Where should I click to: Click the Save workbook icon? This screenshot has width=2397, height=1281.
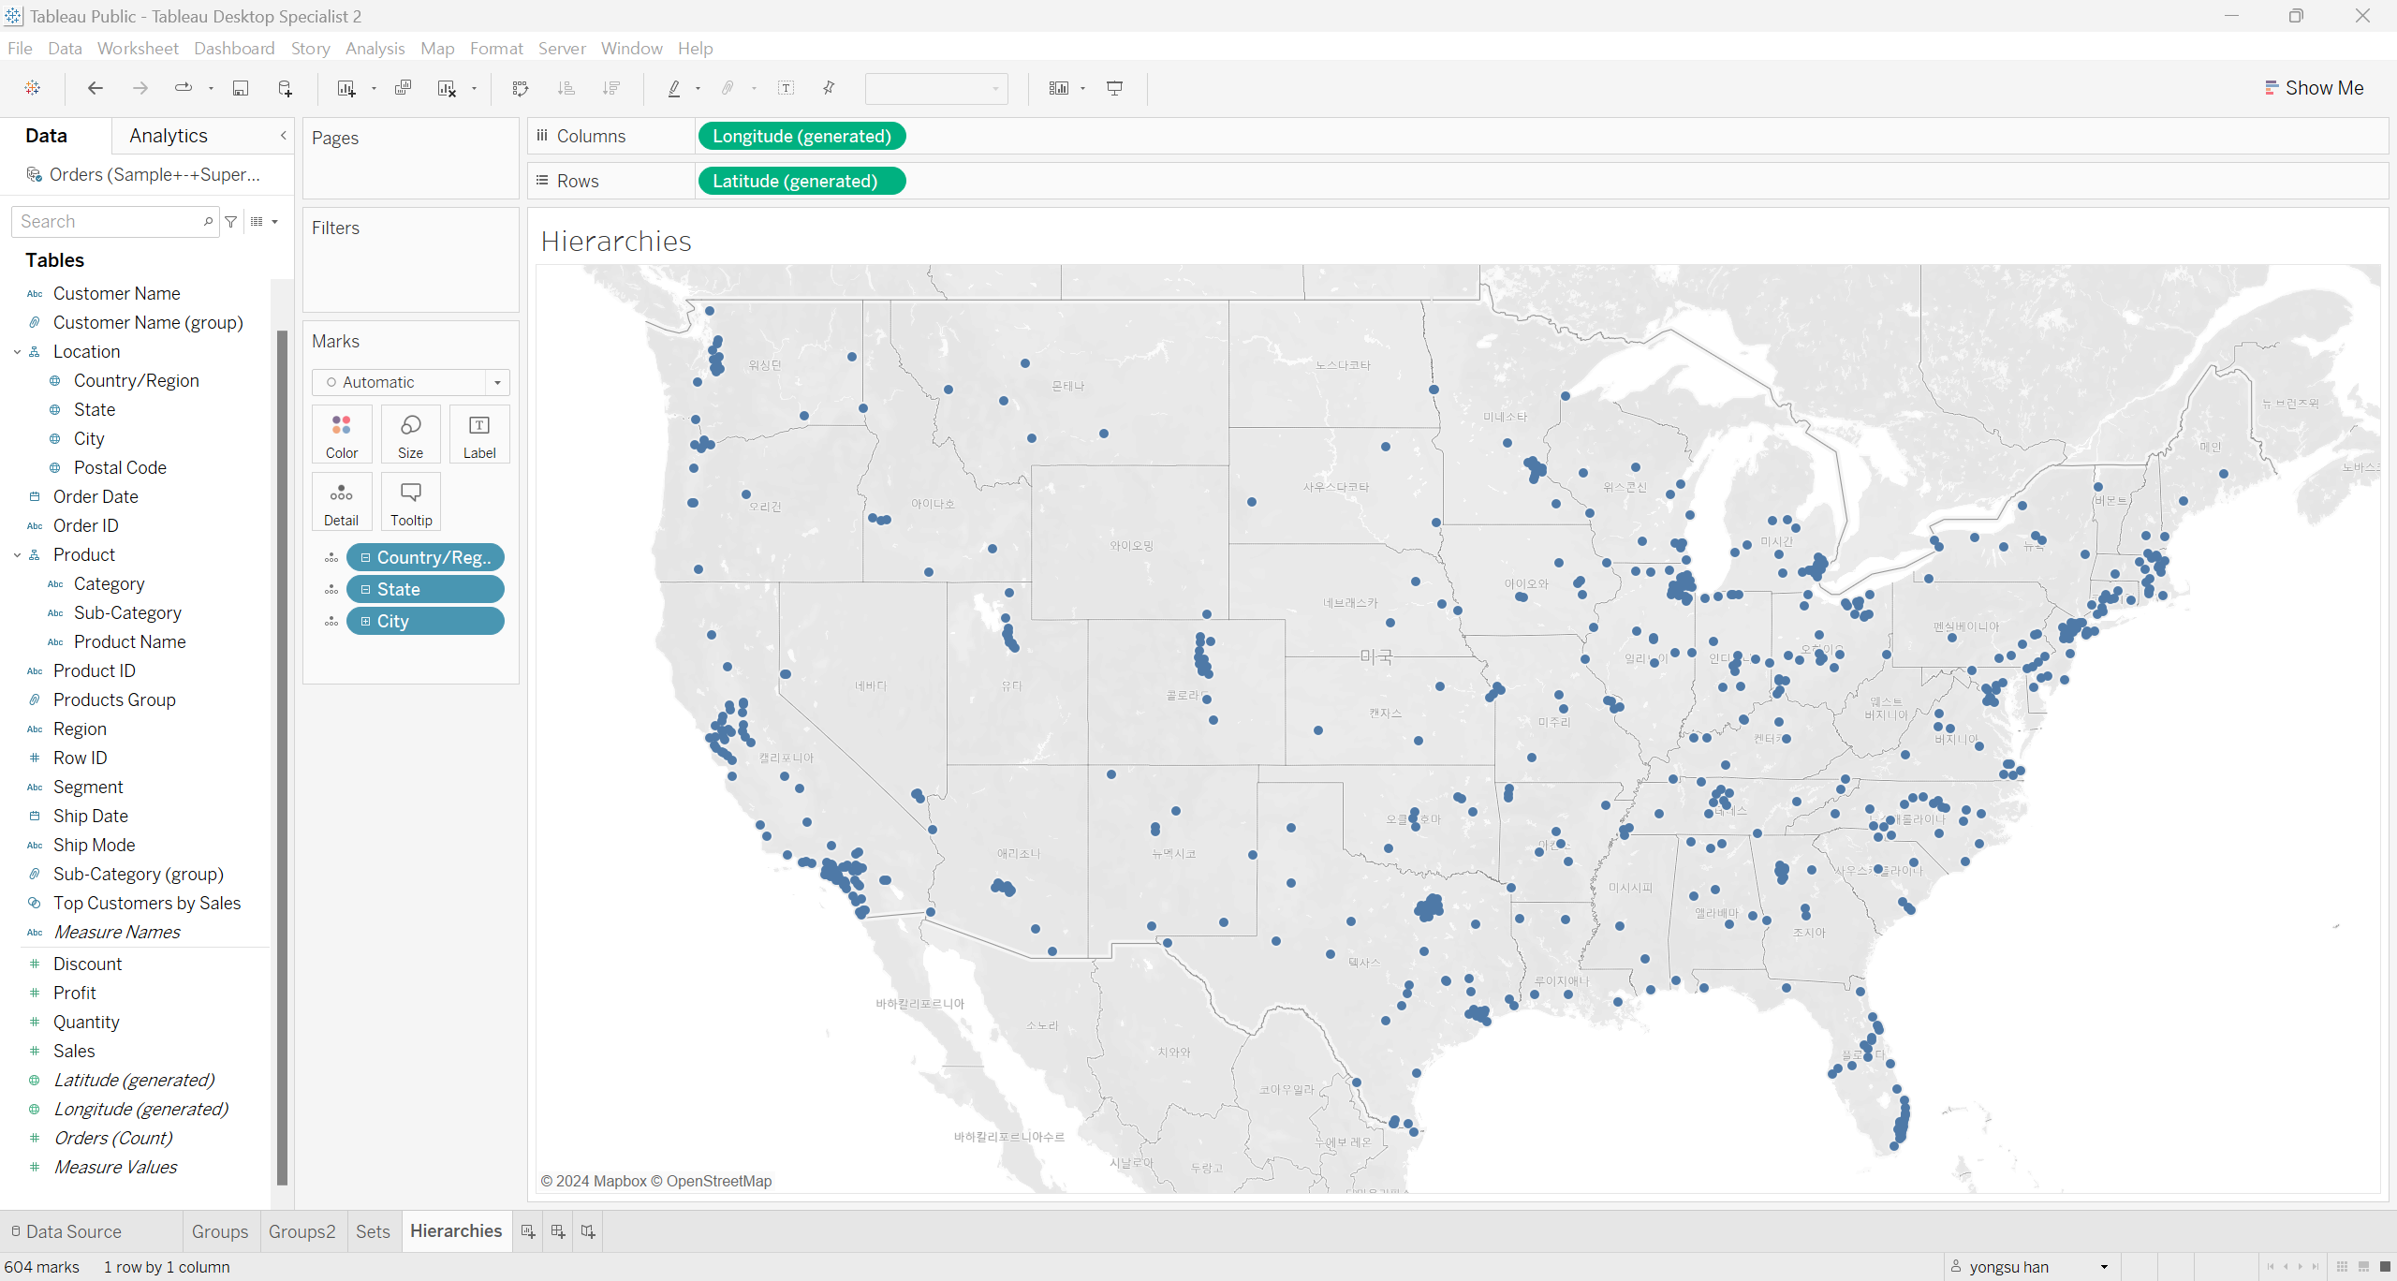point(241,88)
